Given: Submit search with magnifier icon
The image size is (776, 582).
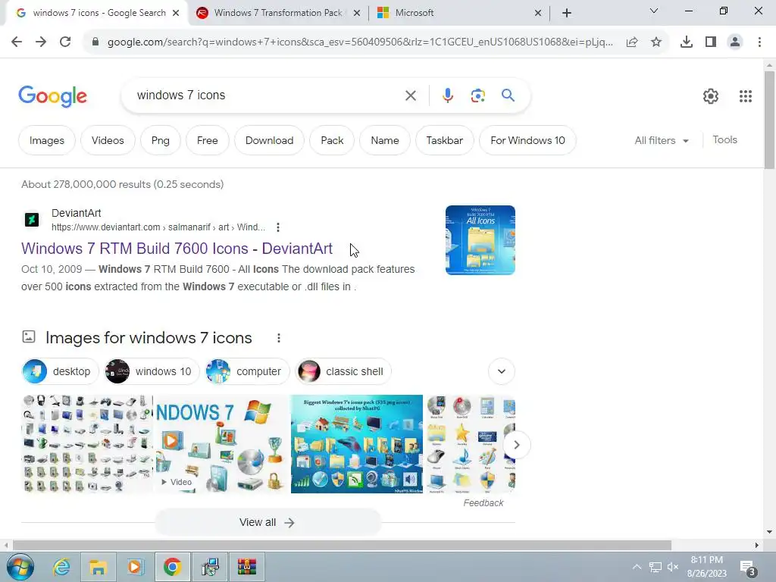Looking at the screenshot, I should pos(508,95).
